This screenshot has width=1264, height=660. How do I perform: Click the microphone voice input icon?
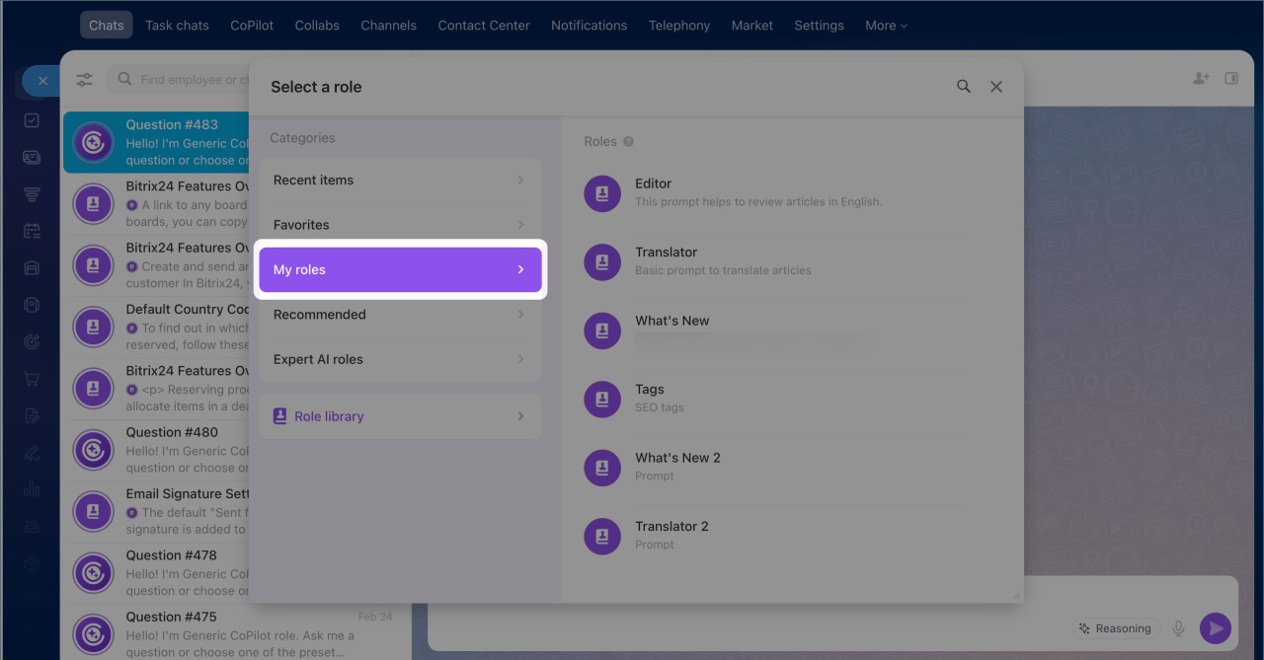tap(1178, 628)
